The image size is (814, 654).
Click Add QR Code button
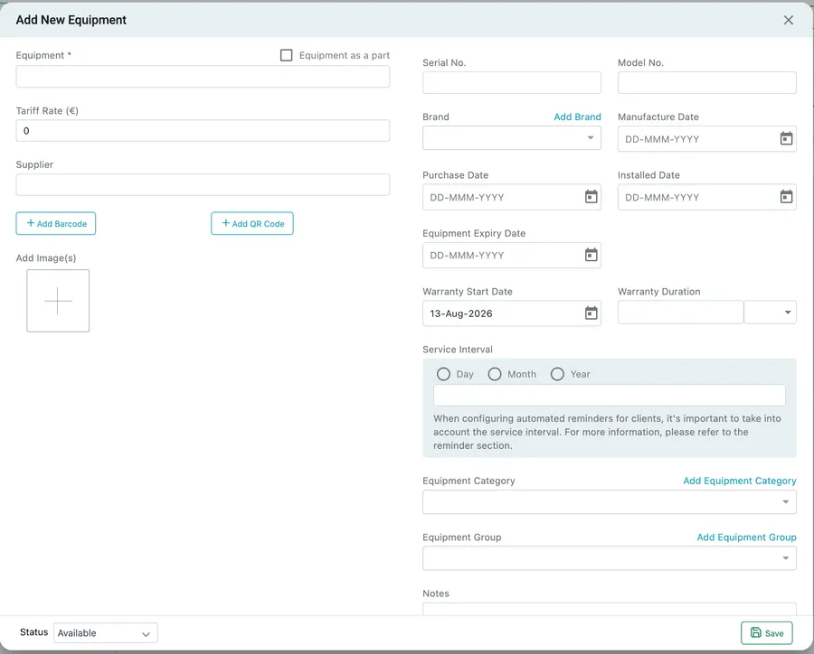pyautogui.click(x=251, y=223)
